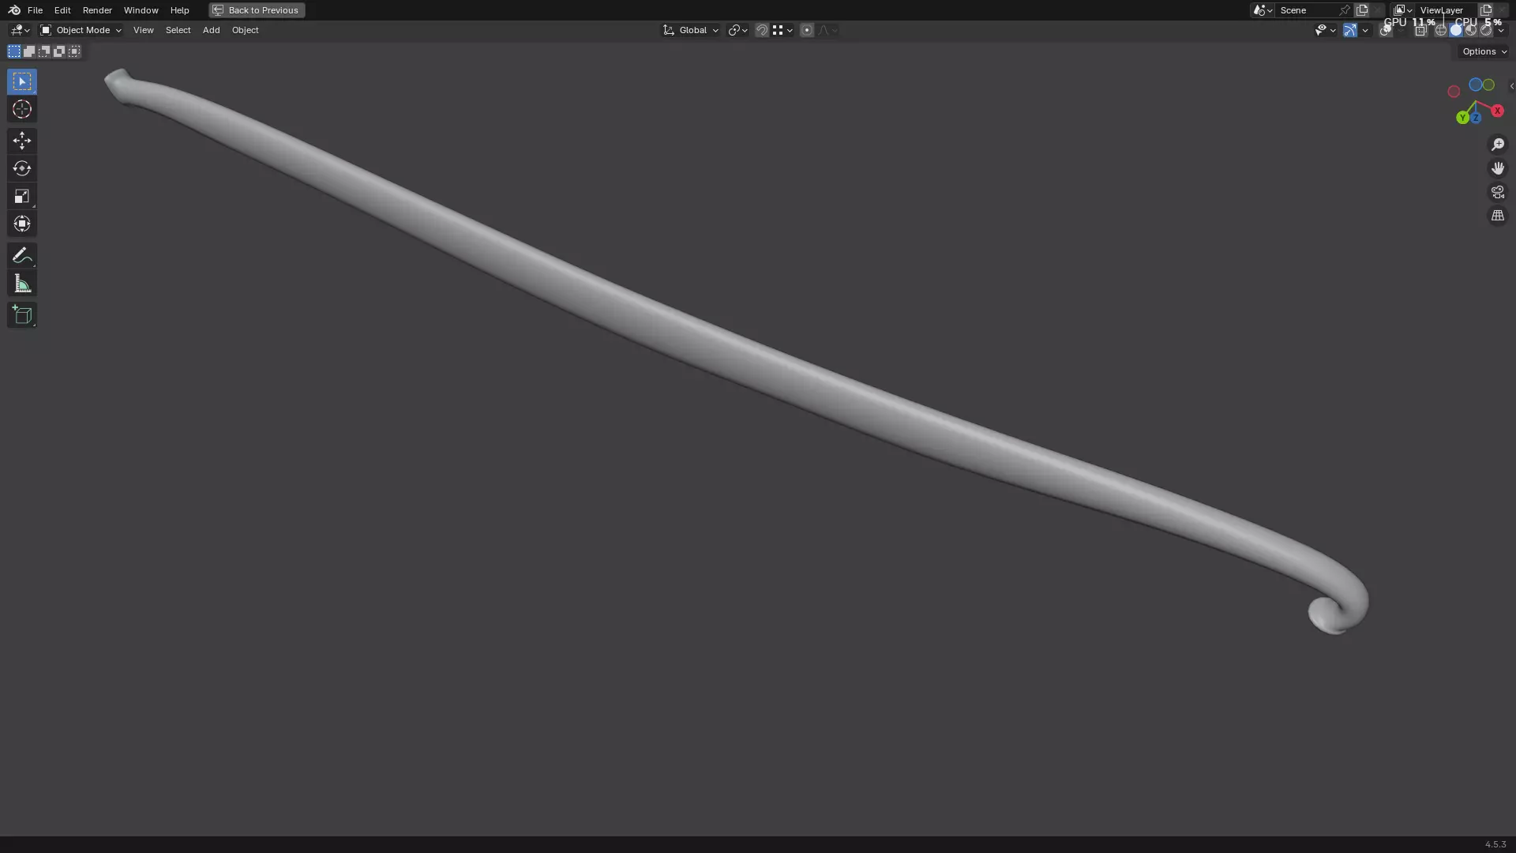Open the Add menu in viewport header

[x=211, y=30]
